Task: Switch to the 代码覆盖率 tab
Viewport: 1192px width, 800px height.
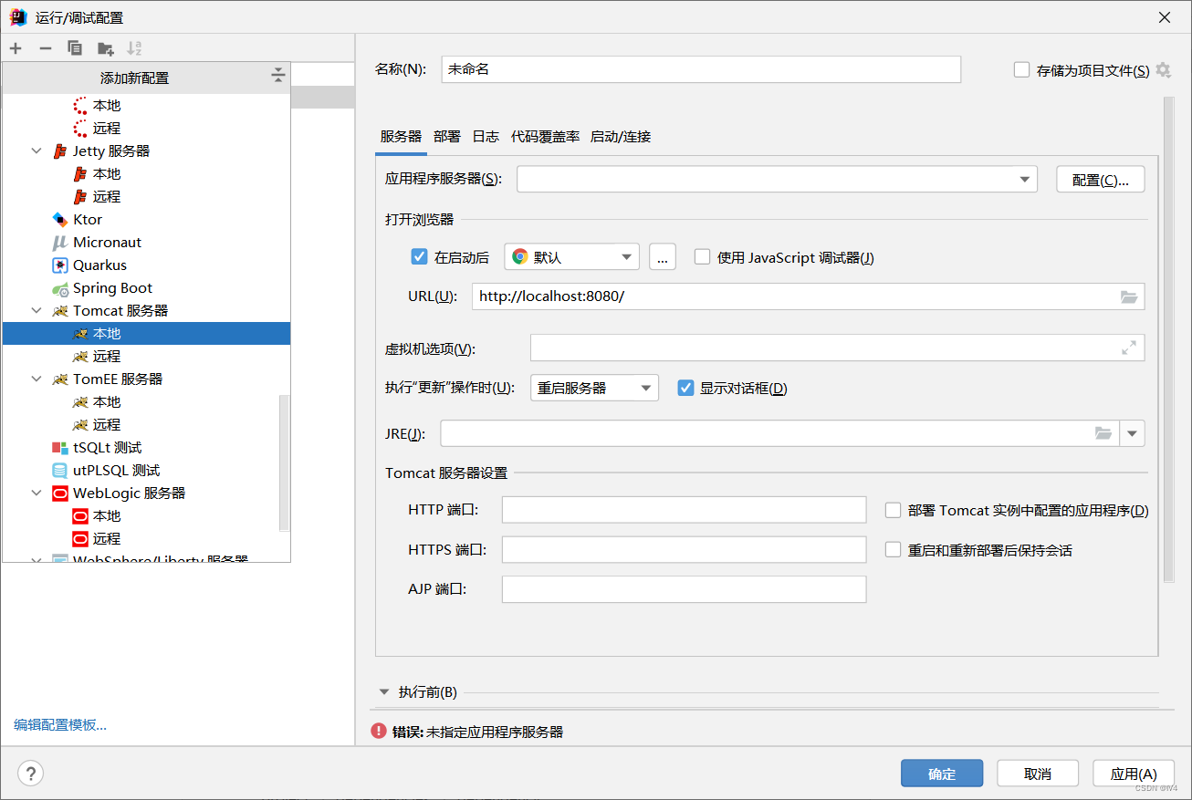Action: pyautogui.click(x=545, y=137)
